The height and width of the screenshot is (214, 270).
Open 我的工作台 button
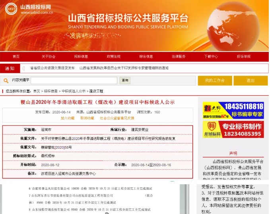pos(215,80)
